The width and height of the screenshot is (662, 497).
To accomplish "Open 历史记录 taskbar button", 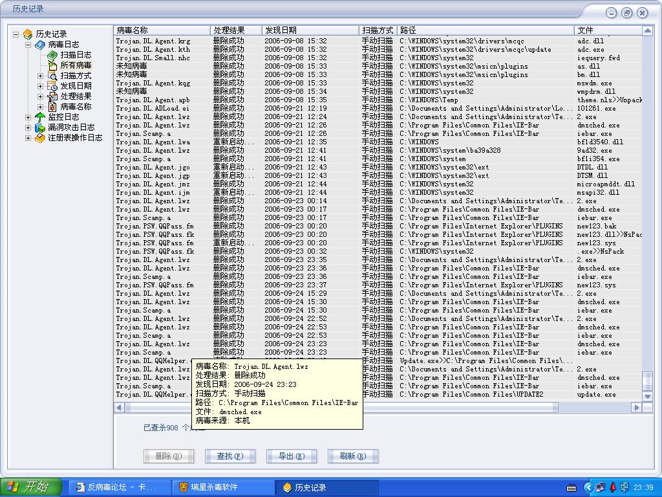I will [327, 487].
